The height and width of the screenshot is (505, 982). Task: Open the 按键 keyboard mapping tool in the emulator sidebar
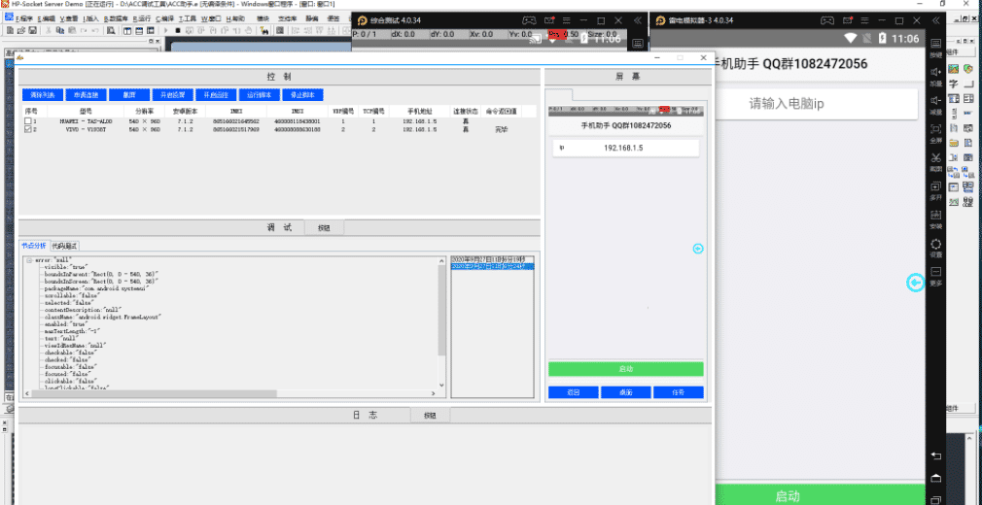pyautogui.click(x=935, y=46)
